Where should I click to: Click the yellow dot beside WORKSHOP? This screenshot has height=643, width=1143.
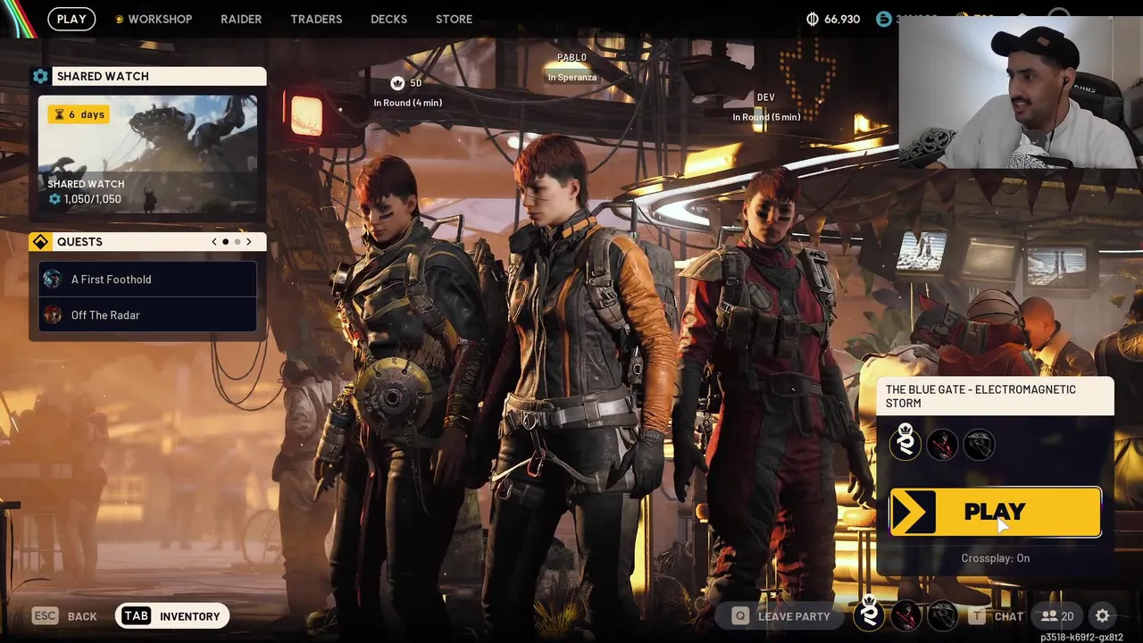119,19
